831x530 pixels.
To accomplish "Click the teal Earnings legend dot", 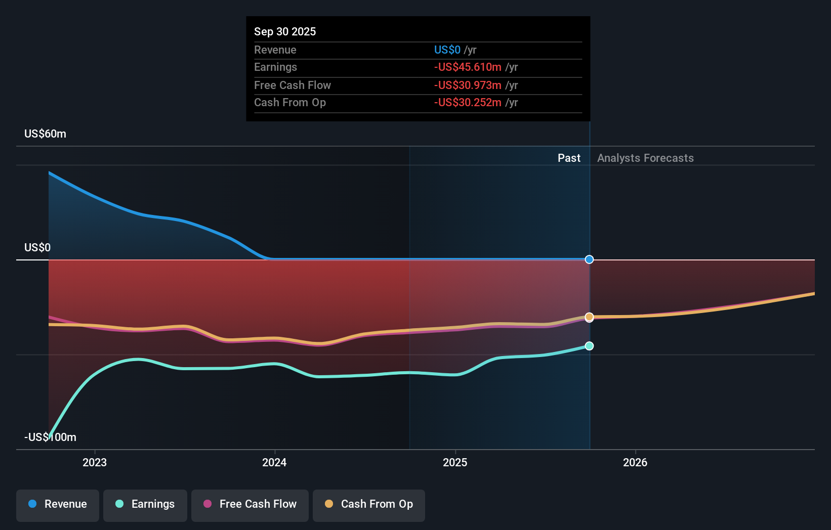I will 119,504.
